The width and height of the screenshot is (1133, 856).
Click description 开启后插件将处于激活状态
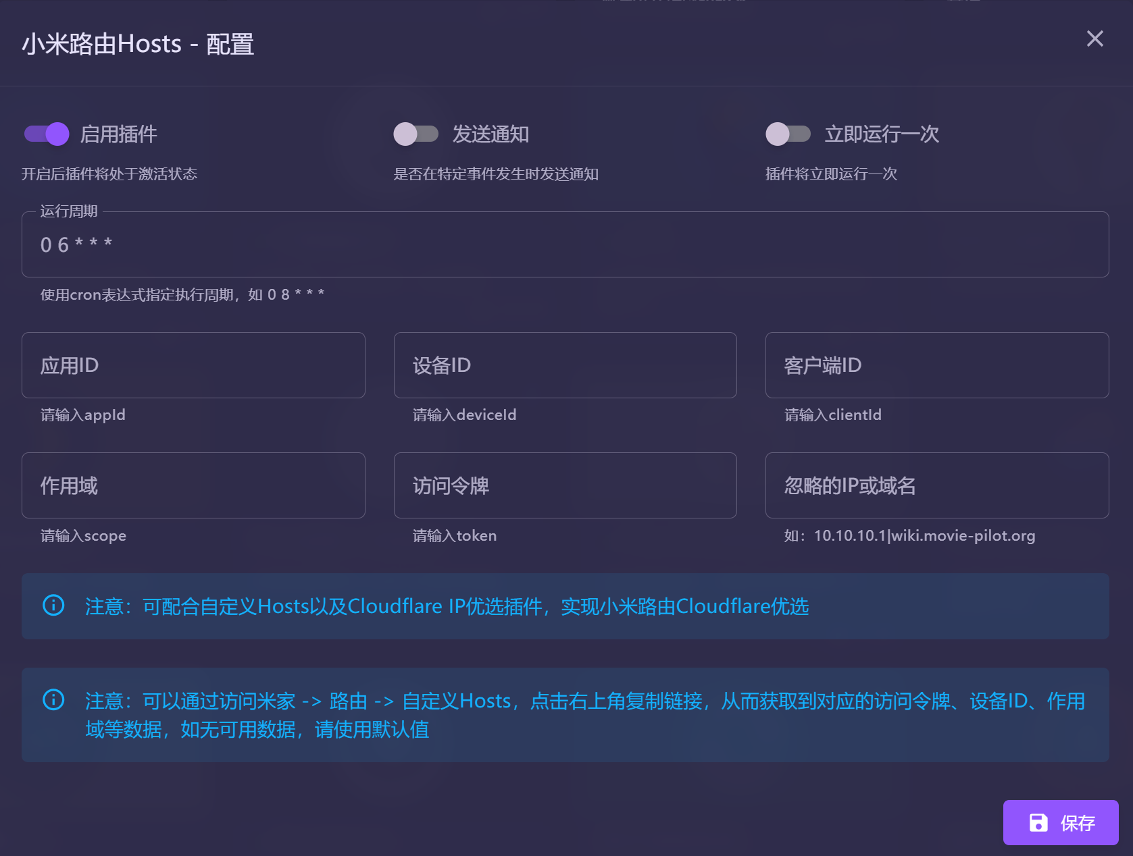tap(109, 174)
